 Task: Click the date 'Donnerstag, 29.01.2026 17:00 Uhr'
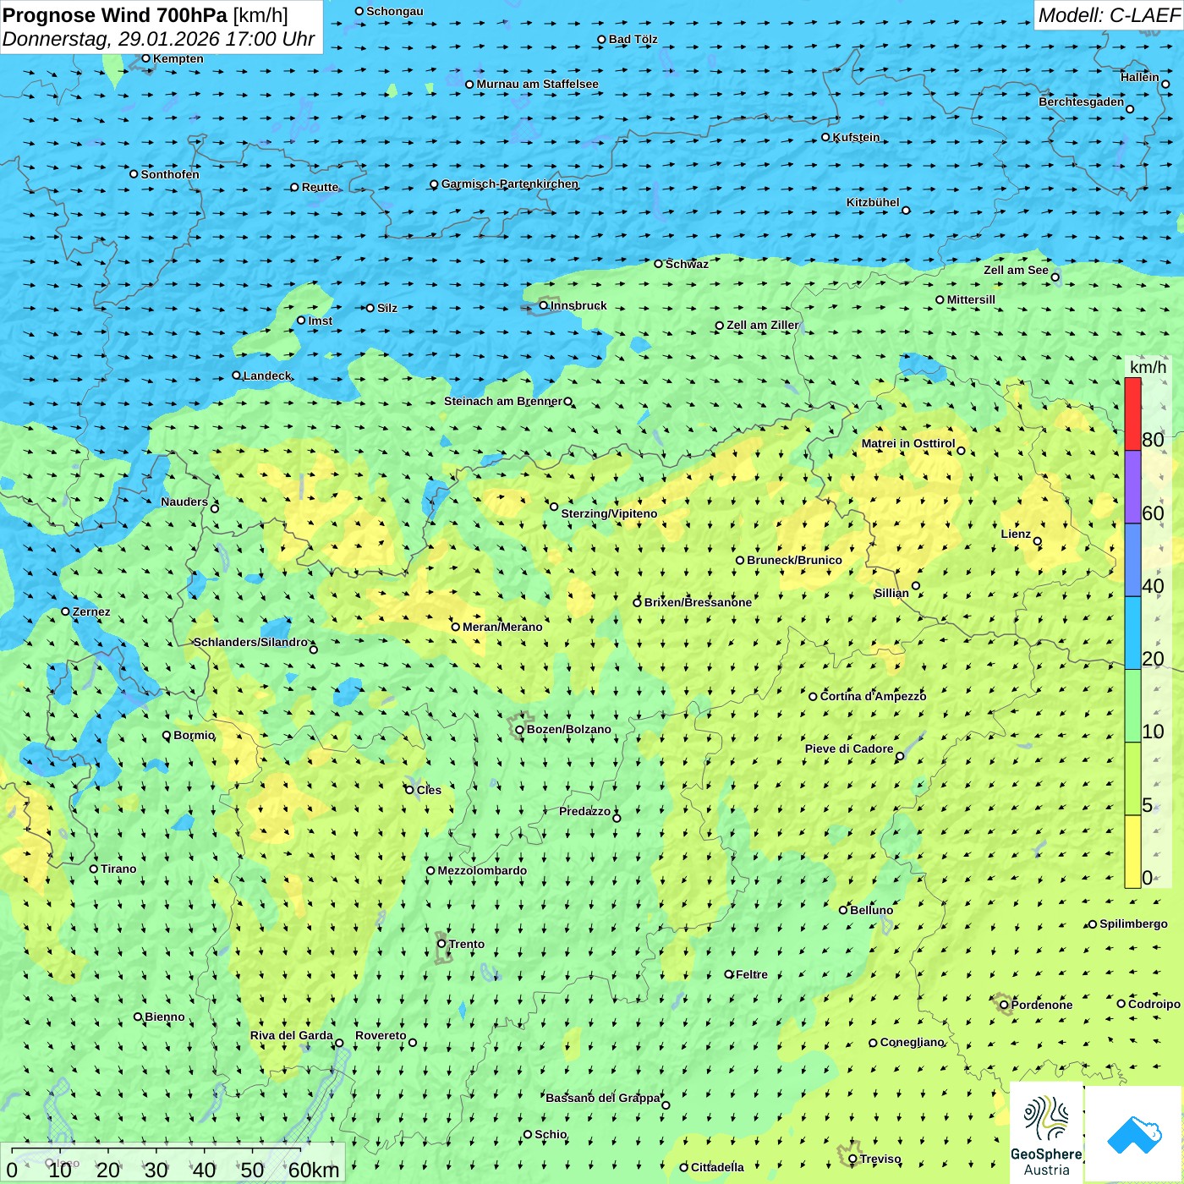tap(158, 39)
